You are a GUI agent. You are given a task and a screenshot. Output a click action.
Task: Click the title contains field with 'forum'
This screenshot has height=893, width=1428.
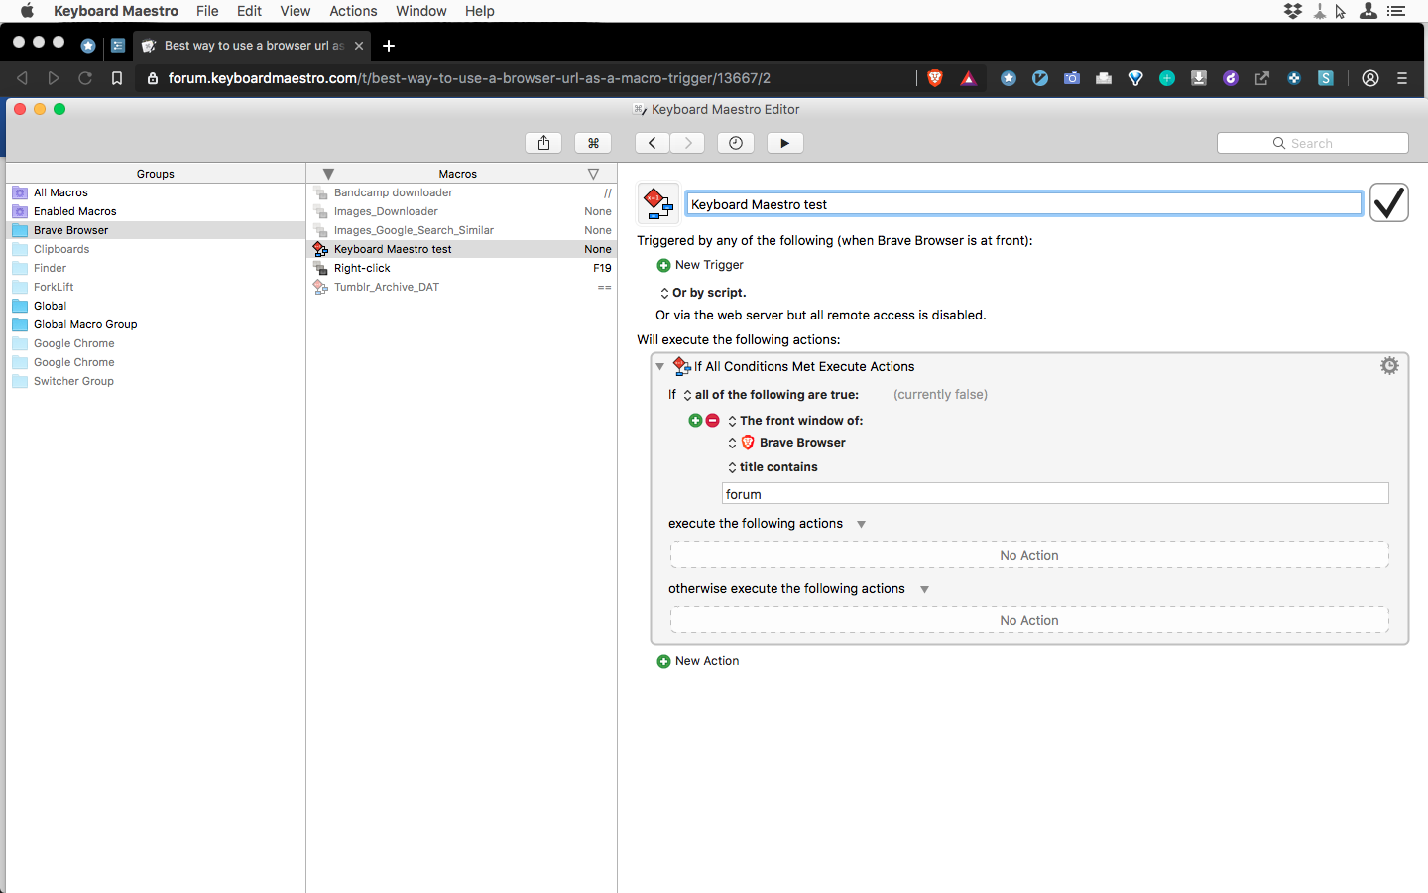click(x=1055, y=494)
